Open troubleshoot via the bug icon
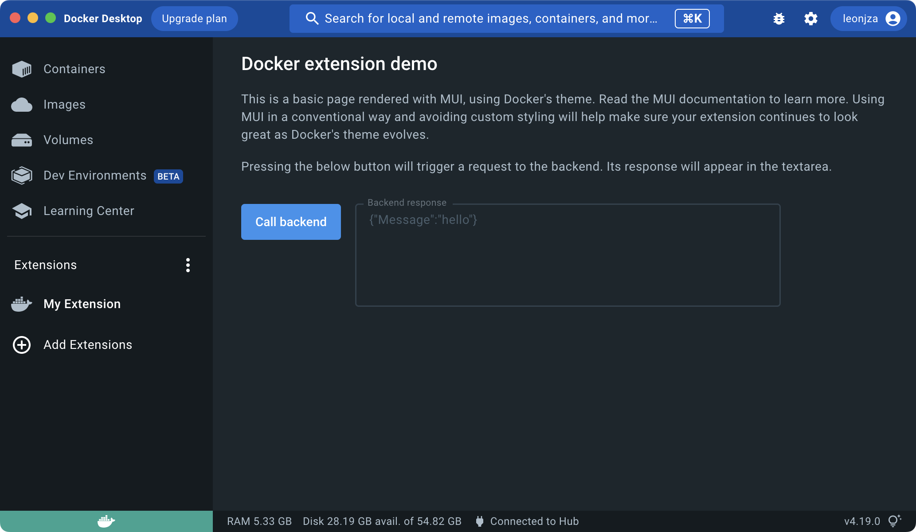The image size is (916, 532). click(x=779, y=19)
